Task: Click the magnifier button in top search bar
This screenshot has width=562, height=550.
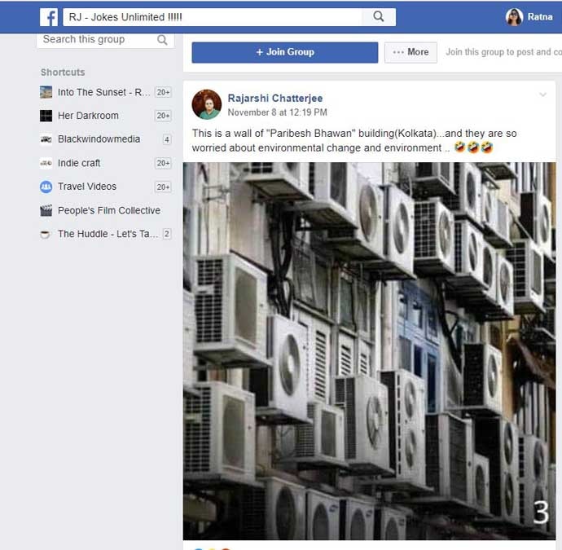Action: (378, 17)
